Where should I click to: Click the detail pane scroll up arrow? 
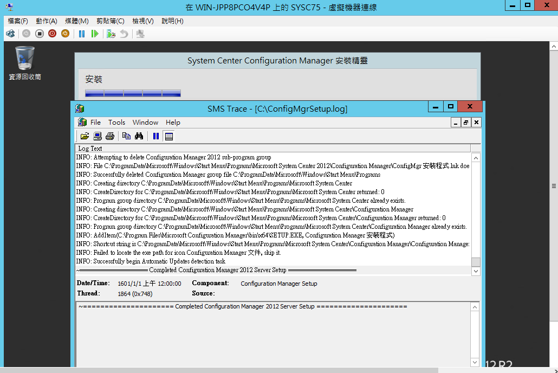475,307
